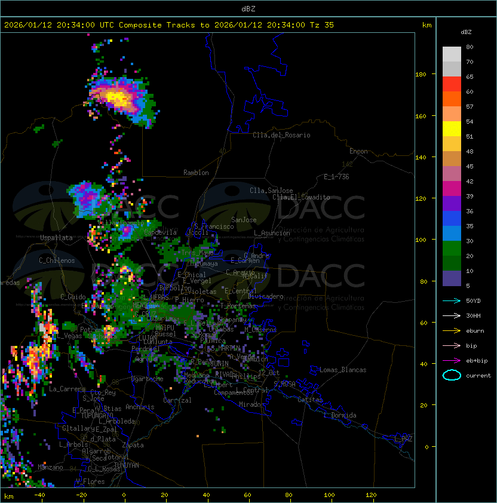This screenshot has height=503, width=497.
Task: Choose the brown 45-48 dBZ swatch
Action: 452,159
